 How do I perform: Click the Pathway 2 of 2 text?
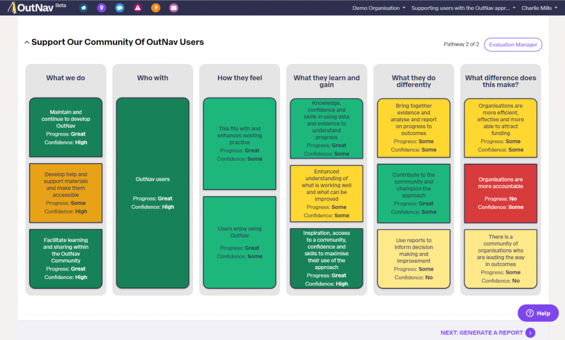461,44
